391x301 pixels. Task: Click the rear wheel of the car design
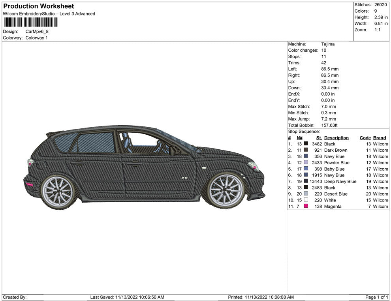(58, 192)
